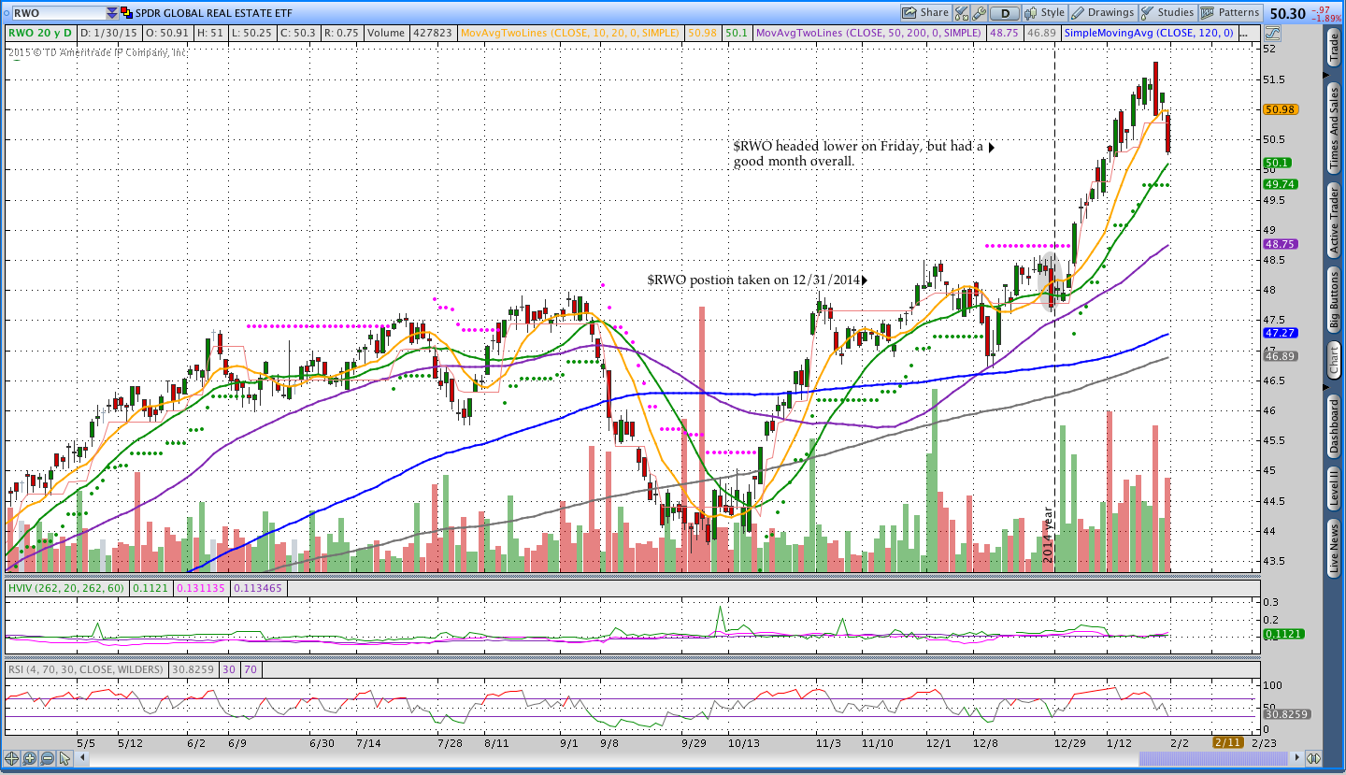Click the 2/11 date marker

click(x=1227, y=741)
